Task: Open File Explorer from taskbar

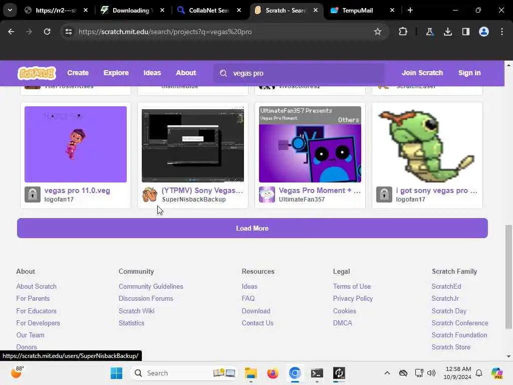Action: tap(251, 373)
